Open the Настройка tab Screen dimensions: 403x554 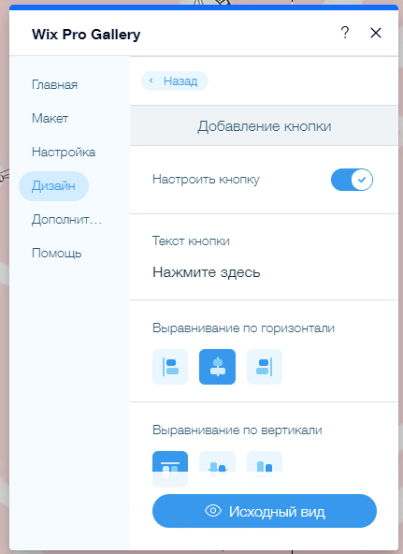pos(64,152)
